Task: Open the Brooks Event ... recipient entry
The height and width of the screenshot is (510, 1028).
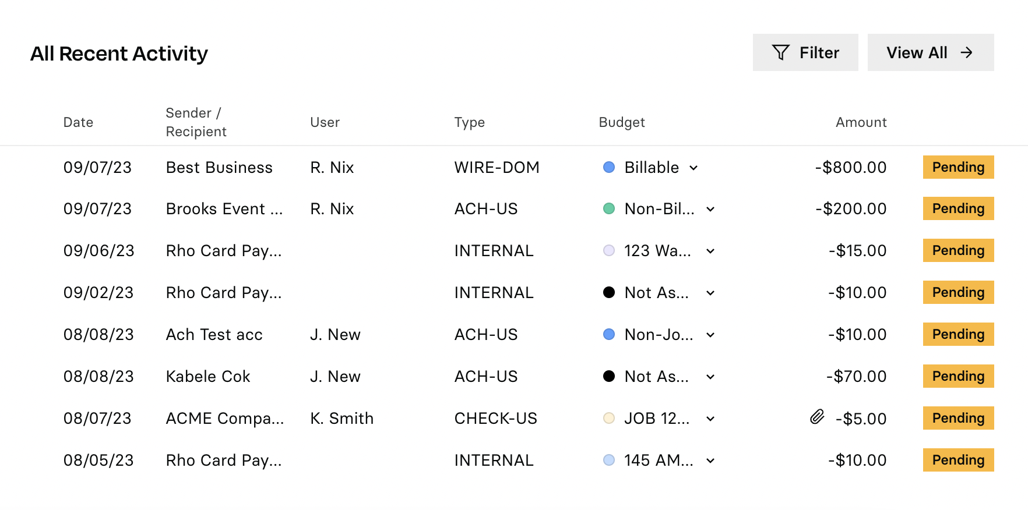Action: (224, 209)
